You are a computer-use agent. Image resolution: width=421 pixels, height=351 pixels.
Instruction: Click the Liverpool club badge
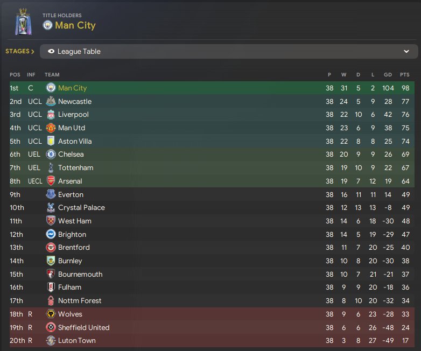[x=51, y=115]
